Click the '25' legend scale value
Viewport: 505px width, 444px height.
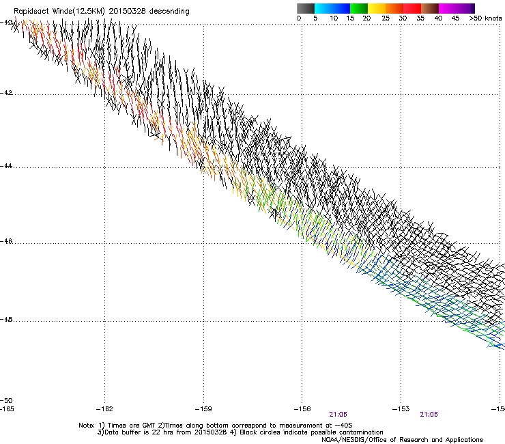click(386, 18)
